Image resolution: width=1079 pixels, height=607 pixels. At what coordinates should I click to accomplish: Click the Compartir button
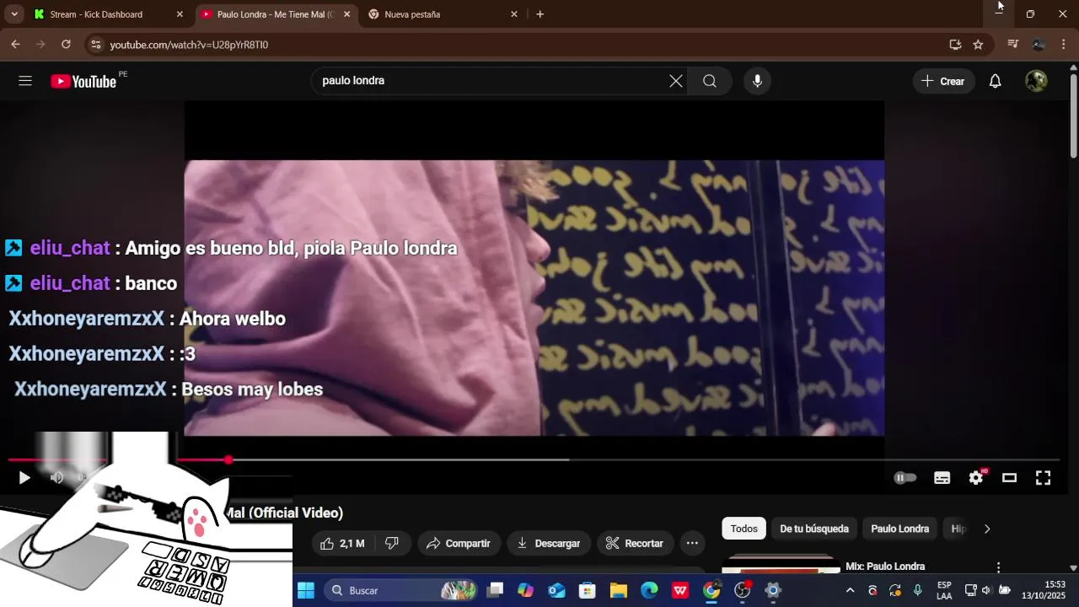pyautogui.click(x=459, y=544)
